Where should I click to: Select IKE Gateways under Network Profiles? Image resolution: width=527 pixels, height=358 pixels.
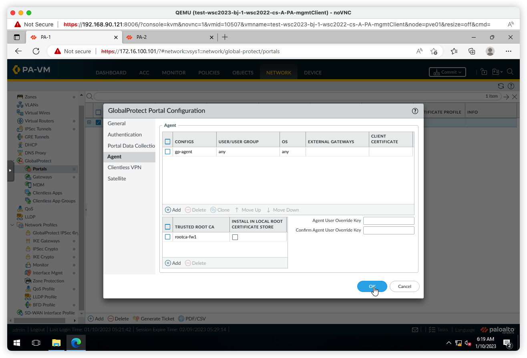pyautogui.click(x=46, y=241)
